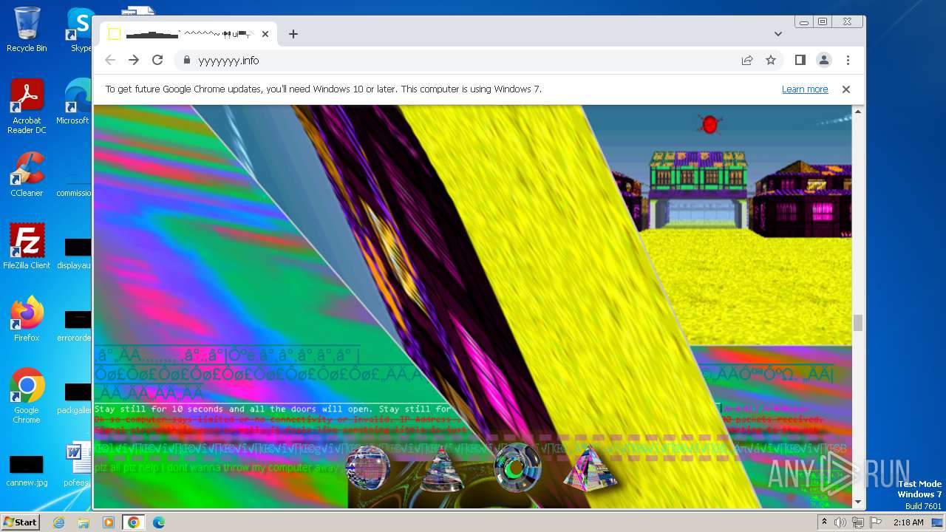The width and height of the screenshot is (946, 532).
Task: Open CCleaner desktop icon
Action: point(27,174)
